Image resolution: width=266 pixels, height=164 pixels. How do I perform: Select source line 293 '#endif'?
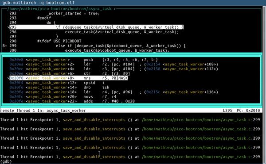click(x=30, y=18)
